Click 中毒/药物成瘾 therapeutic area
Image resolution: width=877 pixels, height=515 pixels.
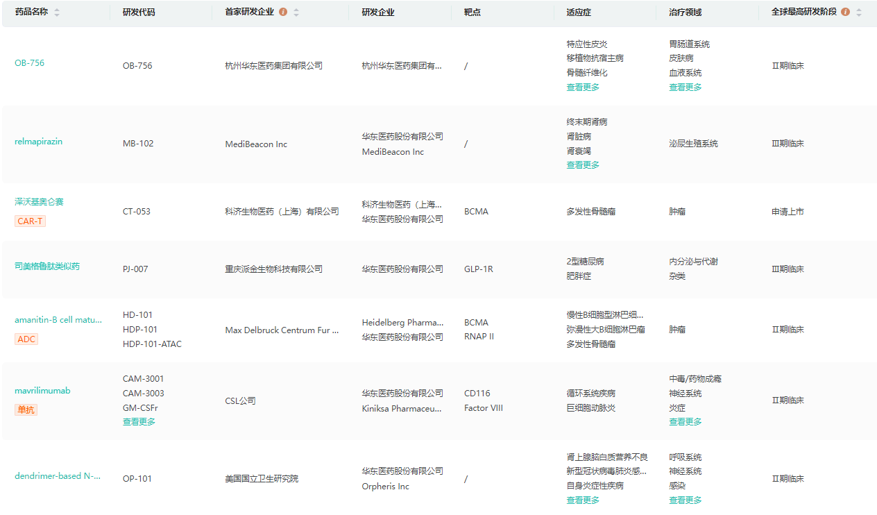(695, 379)
